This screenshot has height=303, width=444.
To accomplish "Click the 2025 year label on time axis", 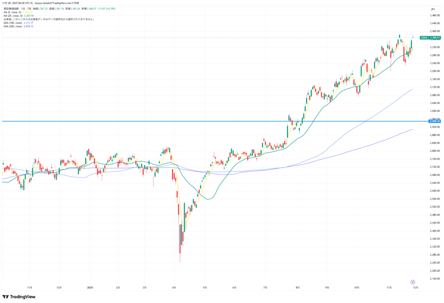I will click(x=90, y=287).
